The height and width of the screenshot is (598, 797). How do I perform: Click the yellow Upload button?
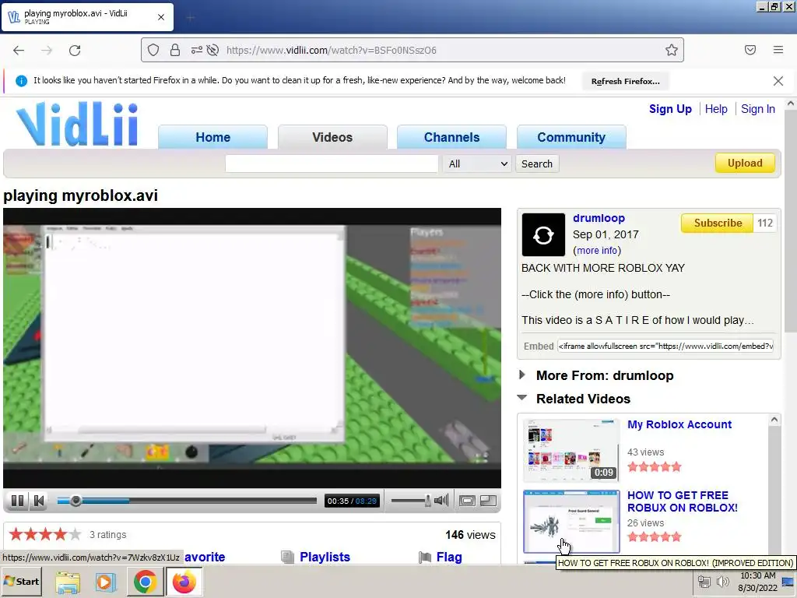[745, 164]
